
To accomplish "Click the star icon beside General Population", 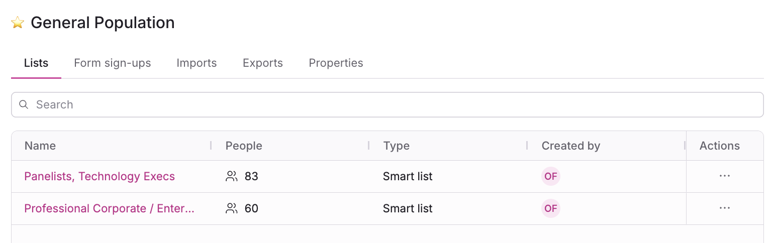I will pyautogui.click(x=18, y=23).
